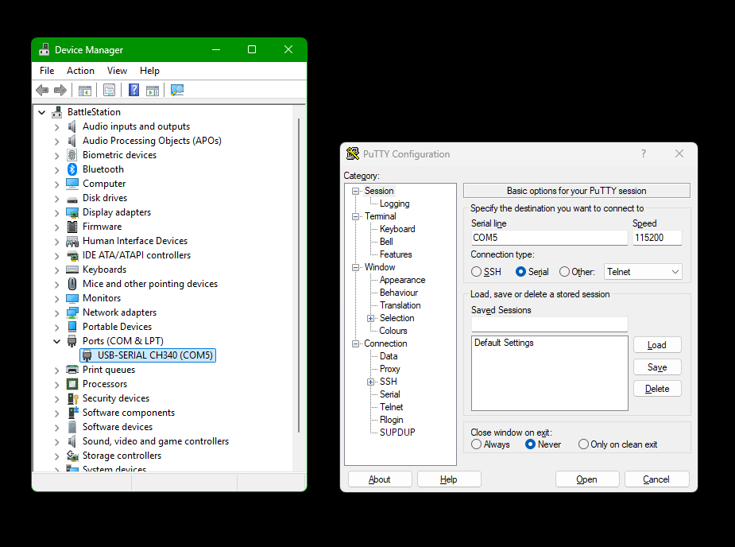Expand Audio inputs and outputs node
Viewport: 735px width, 547px height.
coord(56,127)
